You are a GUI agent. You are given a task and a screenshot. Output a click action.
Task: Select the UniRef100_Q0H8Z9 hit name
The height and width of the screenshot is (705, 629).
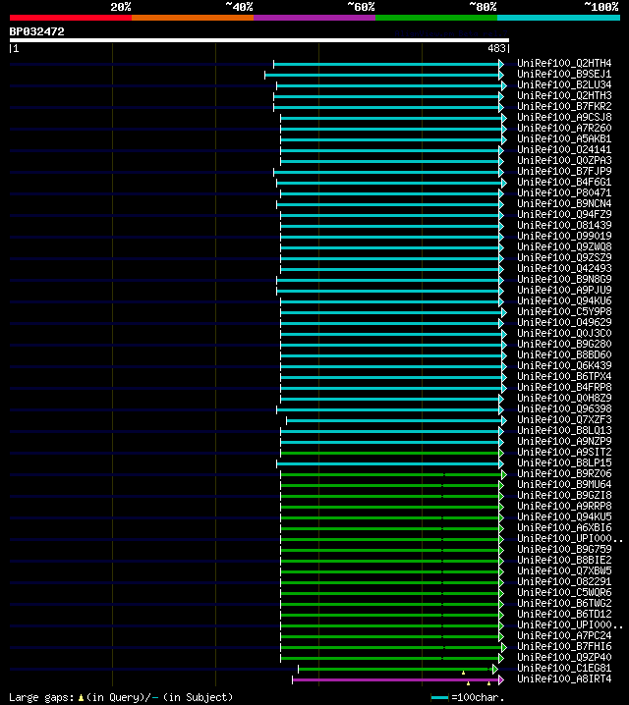click(564, 398)
